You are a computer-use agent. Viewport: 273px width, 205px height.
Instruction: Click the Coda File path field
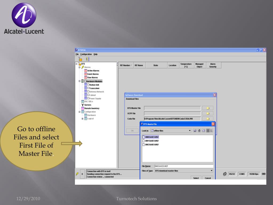172,119
